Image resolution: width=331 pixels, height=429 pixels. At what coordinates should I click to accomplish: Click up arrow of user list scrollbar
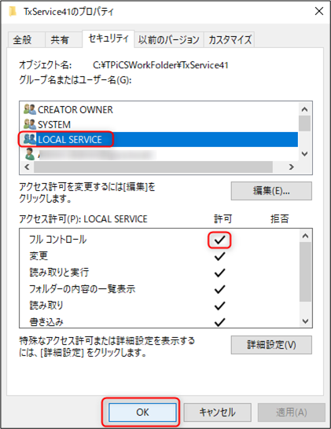[304, 109]
